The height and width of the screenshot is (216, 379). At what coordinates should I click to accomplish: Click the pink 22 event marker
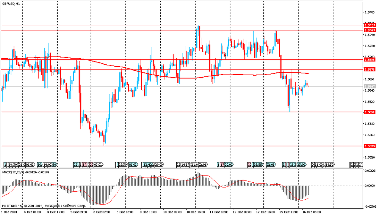(x=91, y=165)
